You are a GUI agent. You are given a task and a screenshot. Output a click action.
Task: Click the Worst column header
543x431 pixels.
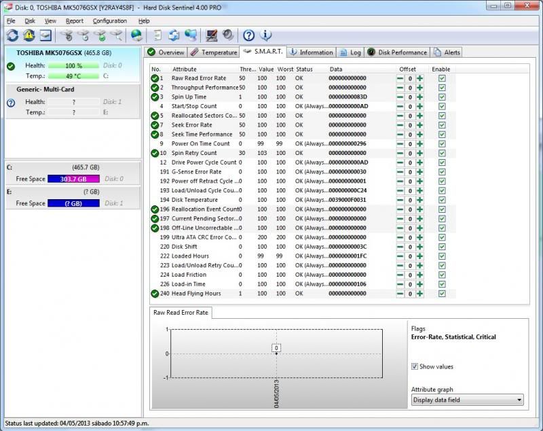click(285, 69)
